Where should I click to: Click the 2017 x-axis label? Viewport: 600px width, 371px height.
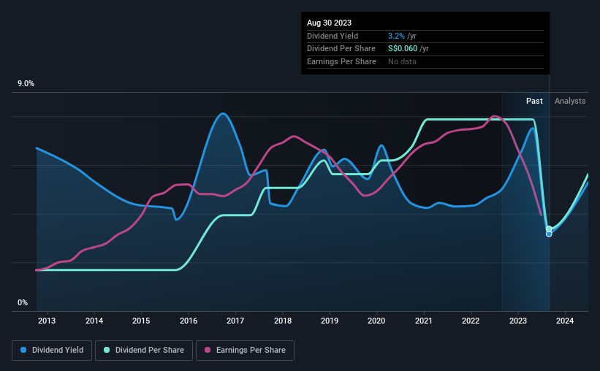tap(235, 321)
